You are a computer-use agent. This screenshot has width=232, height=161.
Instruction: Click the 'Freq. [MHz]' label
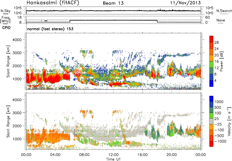[6, 20]
